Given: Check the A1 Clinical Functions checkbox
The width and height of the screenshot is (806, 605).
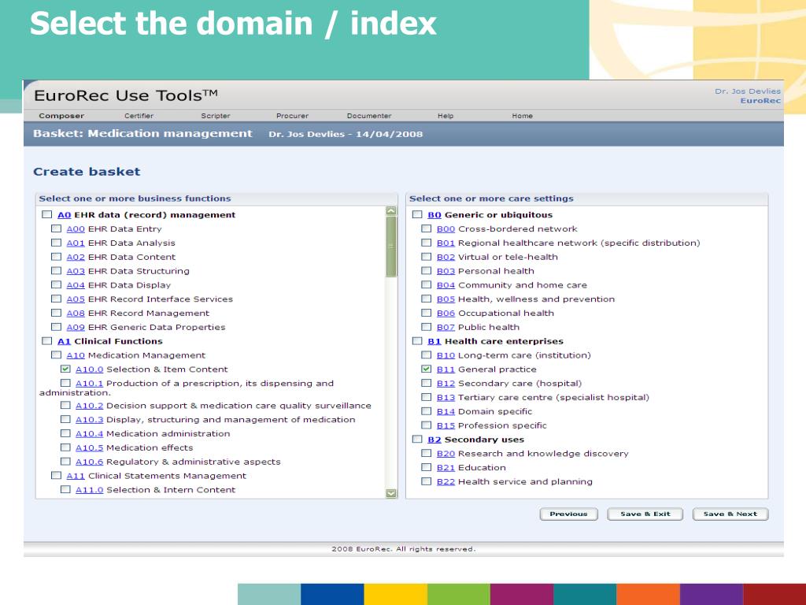Looking at the screenshot, I should pos(46,340).
